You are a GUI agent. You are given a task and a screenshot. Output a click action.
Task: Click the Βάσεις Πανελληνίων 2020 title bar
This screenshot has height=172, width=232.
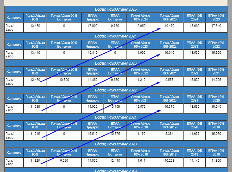point(116,144)
